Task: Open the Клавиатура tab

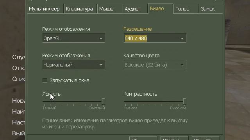Action: [x=80, y=9]
